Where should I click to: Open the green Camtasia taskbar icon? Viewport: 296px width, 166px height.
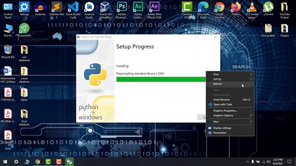(48, 162)
